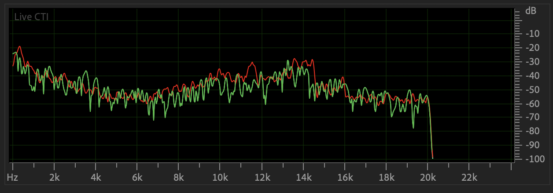553x193 pixels.
Task: Click the green curve's deep dip near 19.3k
Action: [x=413, y=127]
